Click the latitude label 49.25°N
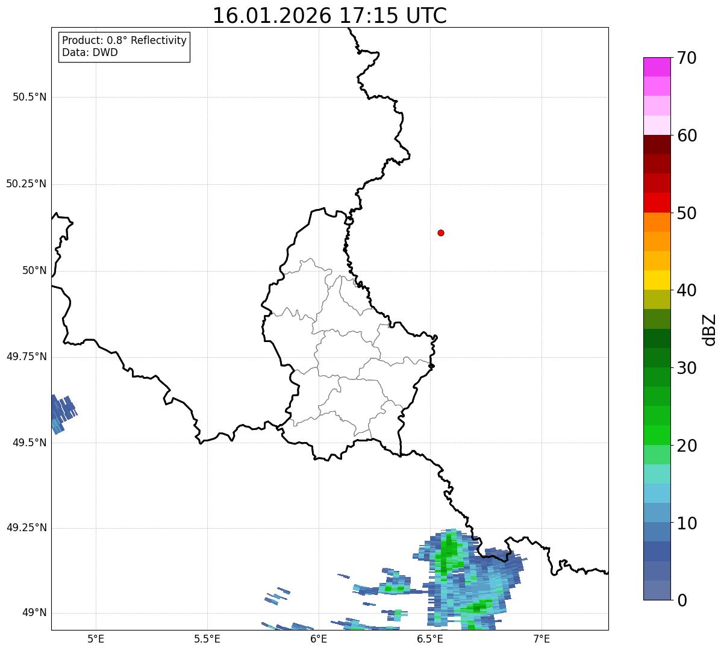724x651 pixels. [27, 528]
